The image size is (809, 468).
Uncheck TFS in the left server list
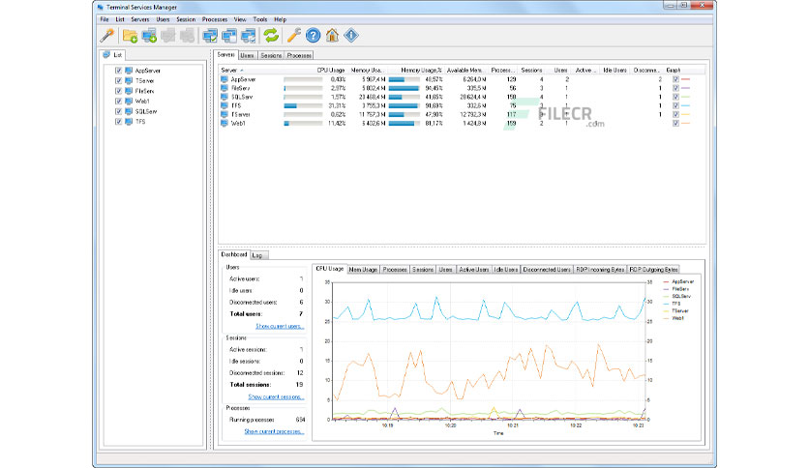pos(119,122)
